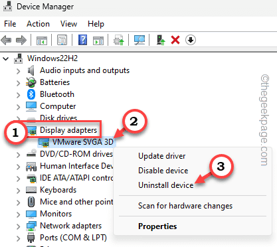Image resolution: width=277 pixels, height=247 pixels.
Task: Select the VMware SVGA 3D label
Action: 83,142
